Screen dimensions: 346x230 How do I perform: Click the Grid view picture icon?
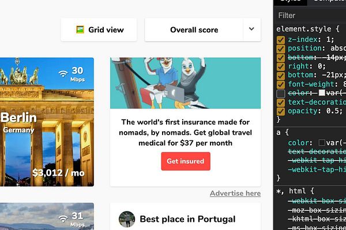click(x=80, y=29)
